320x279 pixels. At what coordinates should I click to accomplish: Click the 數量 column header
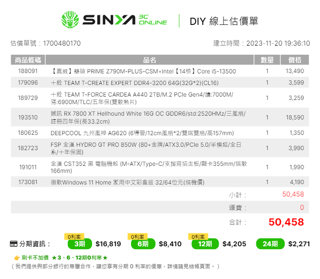point(267,60)
